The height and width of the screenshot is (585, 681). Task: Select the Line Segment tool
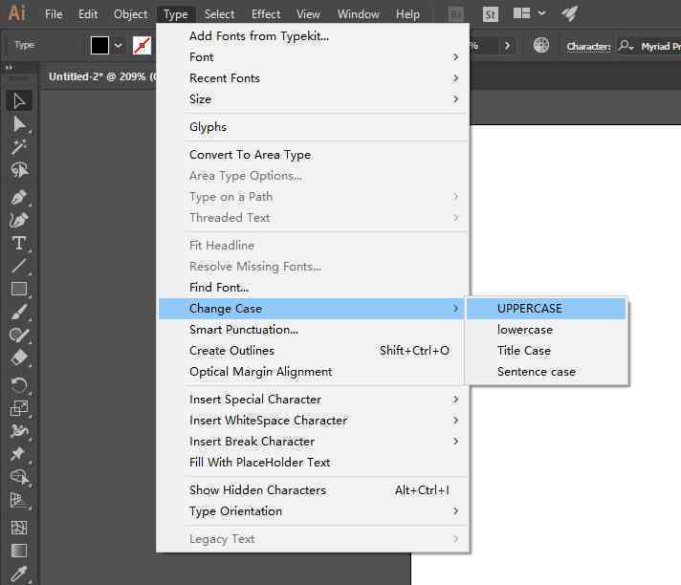click(x=19, y=266)
